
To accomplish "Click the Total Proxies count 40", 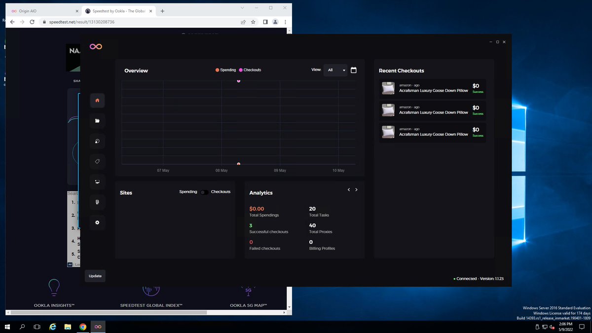I will pyautogui.click(x=312, y=225).
